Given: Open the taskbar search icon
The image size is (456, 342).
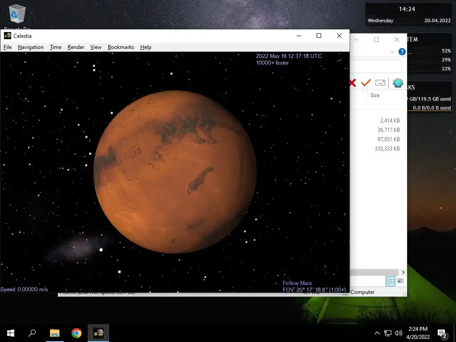Looking at the screenshot, I should [x=32, y=333].
